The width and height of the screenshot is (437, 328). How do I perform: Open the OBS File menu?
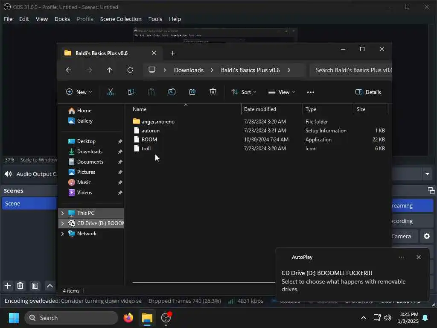(x=8, y=19)
